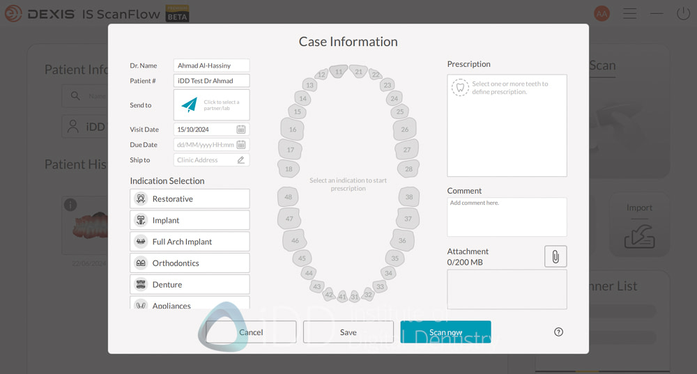Viewport: 697px width, 374px height.
Task: Select tooth 37 on the chart
Action: (x=408, y=219)
